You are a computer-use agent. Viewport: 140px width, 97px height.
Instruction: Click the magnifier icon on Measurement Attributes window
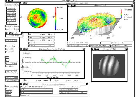87,84
